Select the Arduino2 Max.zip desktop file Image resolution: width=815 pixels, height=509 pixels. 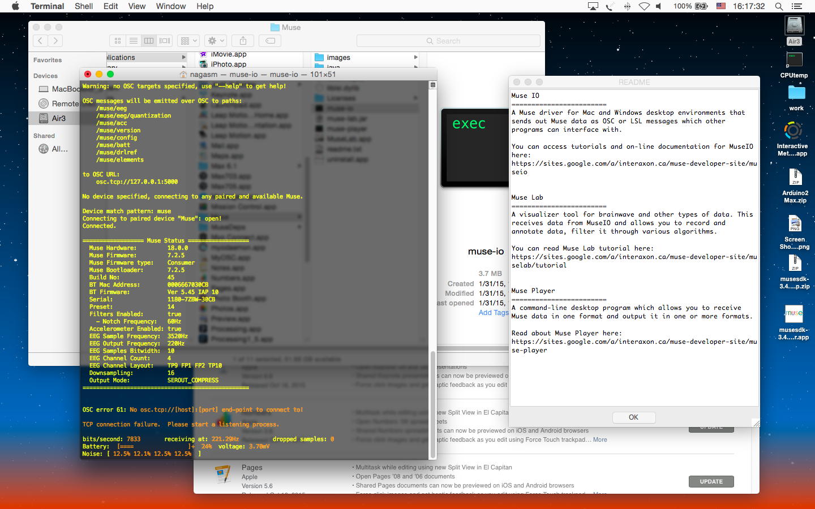(x=795, y=178)
